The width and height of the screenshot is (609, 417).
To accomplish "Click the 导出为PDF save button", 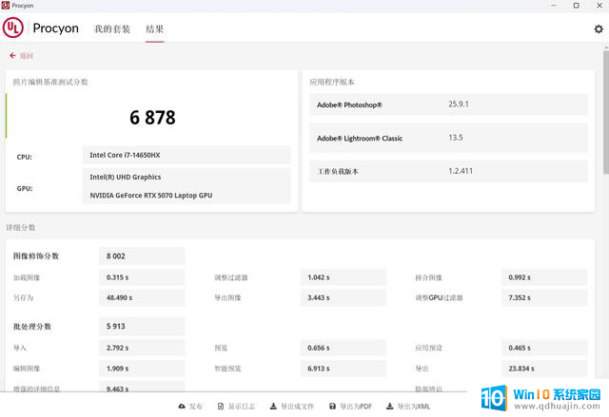I will [350, 407].
